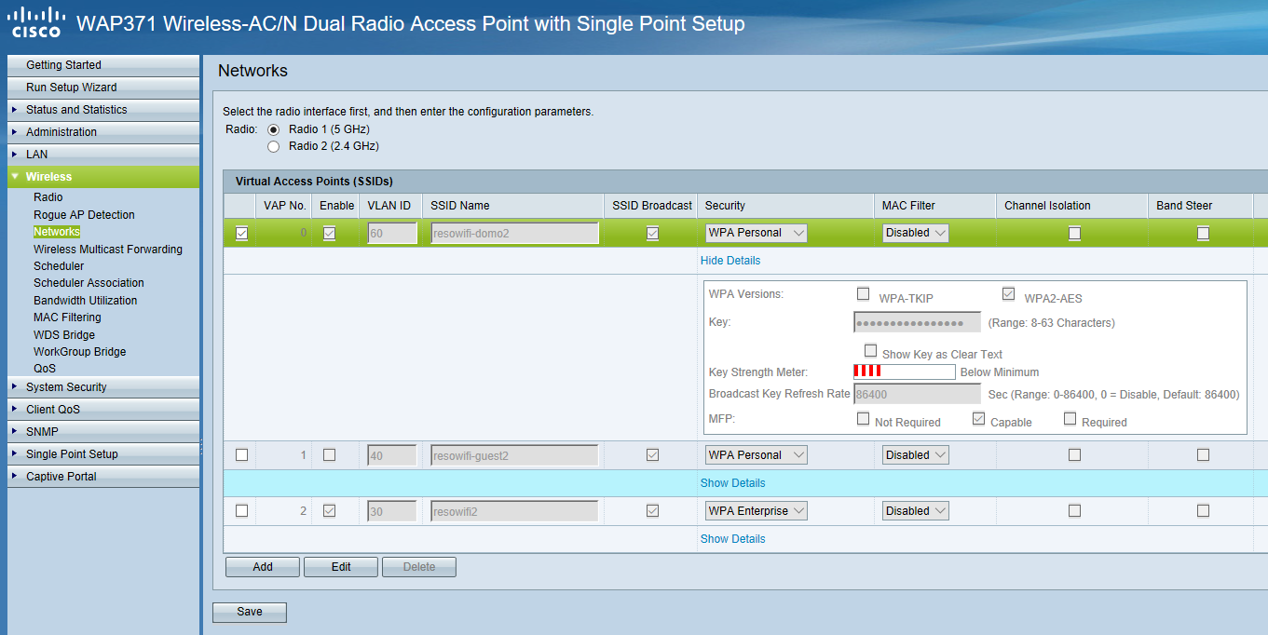Open Wireless Multicast Forwarding
Image resolution: width=1268 pixels, height=635 pixels.
(x=108, y=250)
